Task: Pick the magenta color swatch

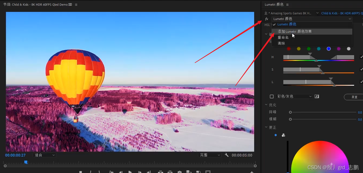Action: click(x=339, y=49)
